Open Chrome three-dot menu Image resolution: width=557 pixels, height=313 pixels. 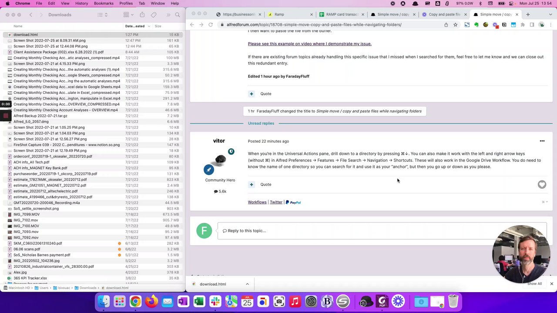(x=551, y=25)
